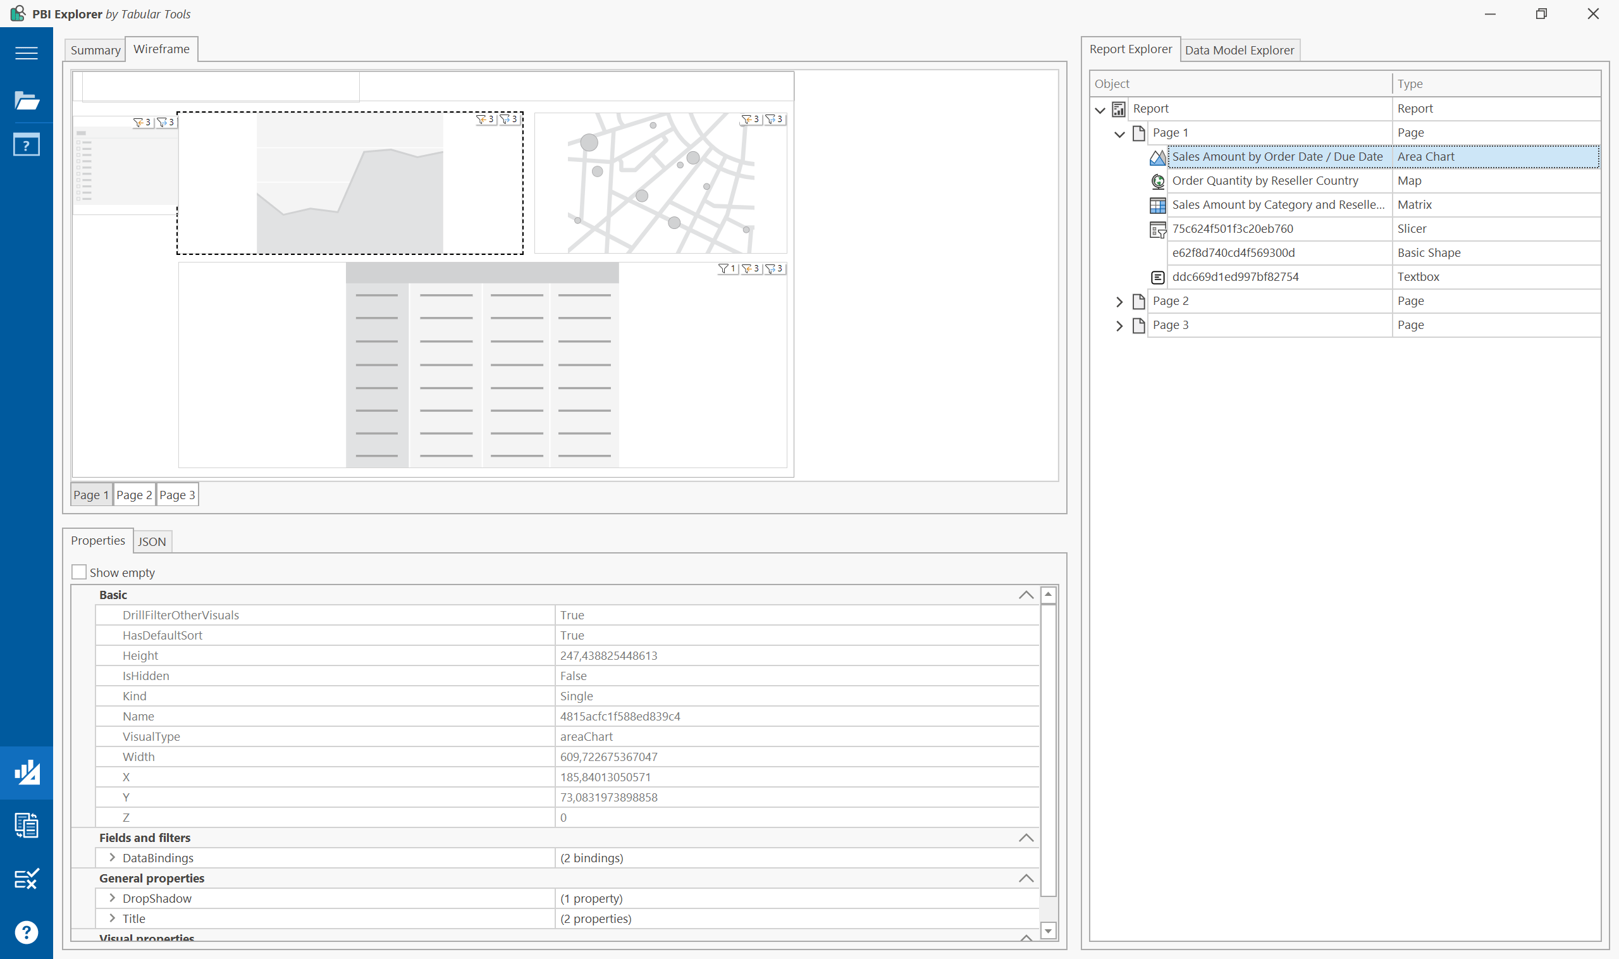This screenshot has width=1619, height=959.
Task: Click the Width property value
Action: coord(797,757)
